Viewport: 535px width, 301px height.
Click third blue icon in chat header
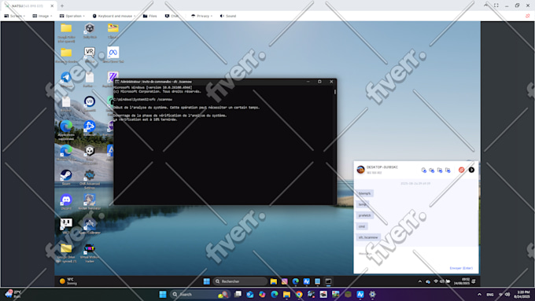tap(440, 170)
